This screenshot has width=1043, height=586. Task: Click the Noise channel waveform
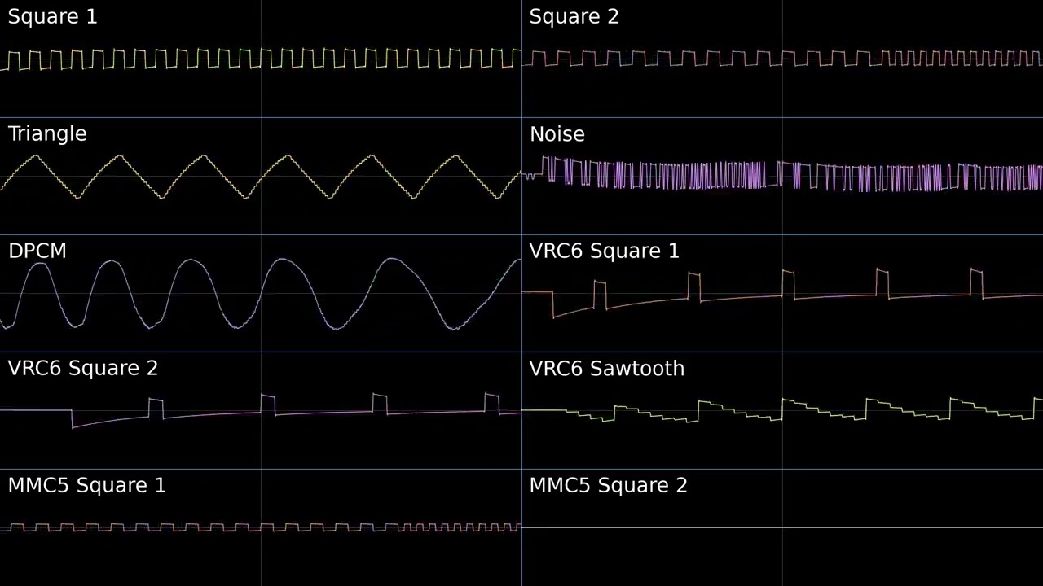pos(782,175)
